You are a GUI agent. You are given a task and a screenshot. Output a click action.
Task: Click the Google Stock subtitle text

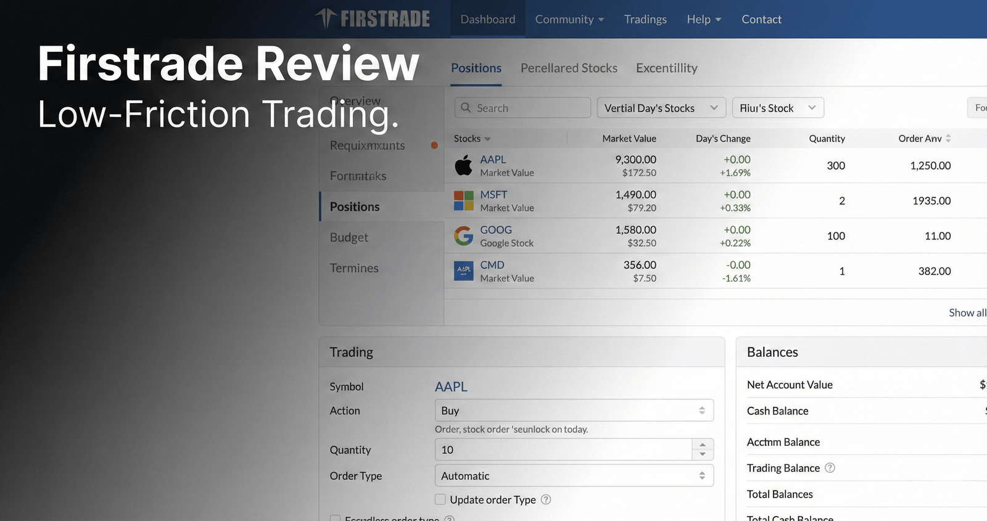tap(506, 243)
